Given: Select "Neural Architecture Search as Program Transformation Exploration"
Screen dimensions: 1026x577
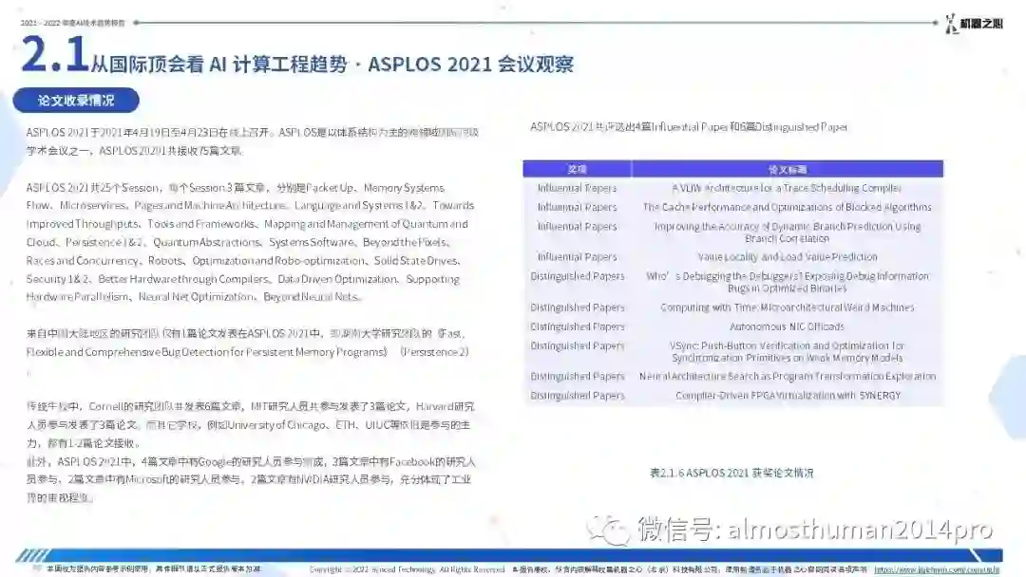Looking at the screenshot, I should click(788, 377).
